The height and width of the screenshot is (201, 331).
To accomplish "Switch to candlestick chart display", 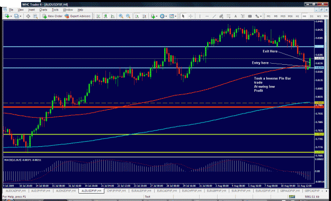I will pos(105,16).
